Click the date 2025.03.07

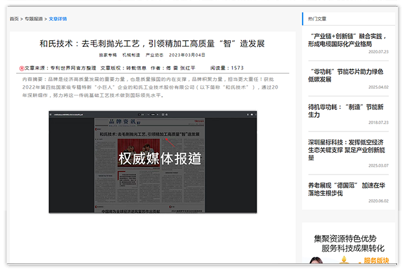(378, 166)
